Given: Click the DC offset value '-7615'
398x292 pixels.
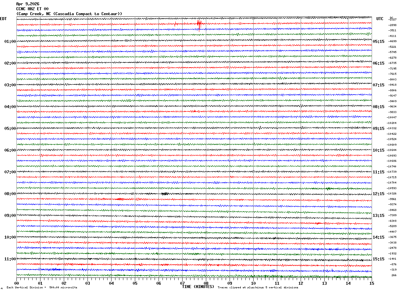Looking at the screenshot, I should (392, 74).
